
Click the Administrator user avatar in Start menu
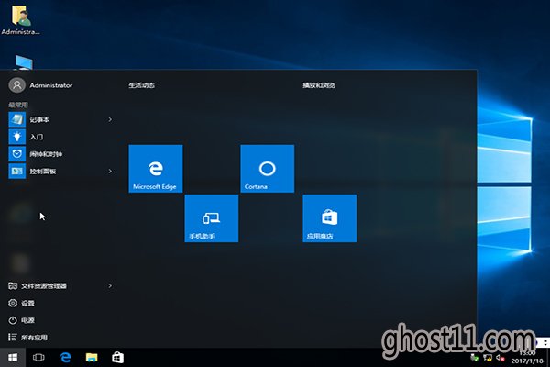(16, 85)
